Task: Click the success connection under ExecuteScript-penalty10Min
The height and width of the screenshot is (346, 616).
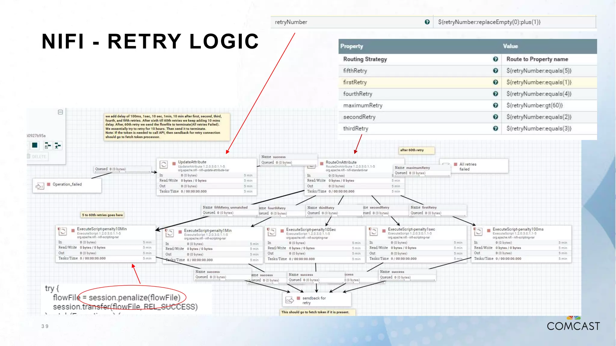Action: pyautogui.click(x=223, y=274)
